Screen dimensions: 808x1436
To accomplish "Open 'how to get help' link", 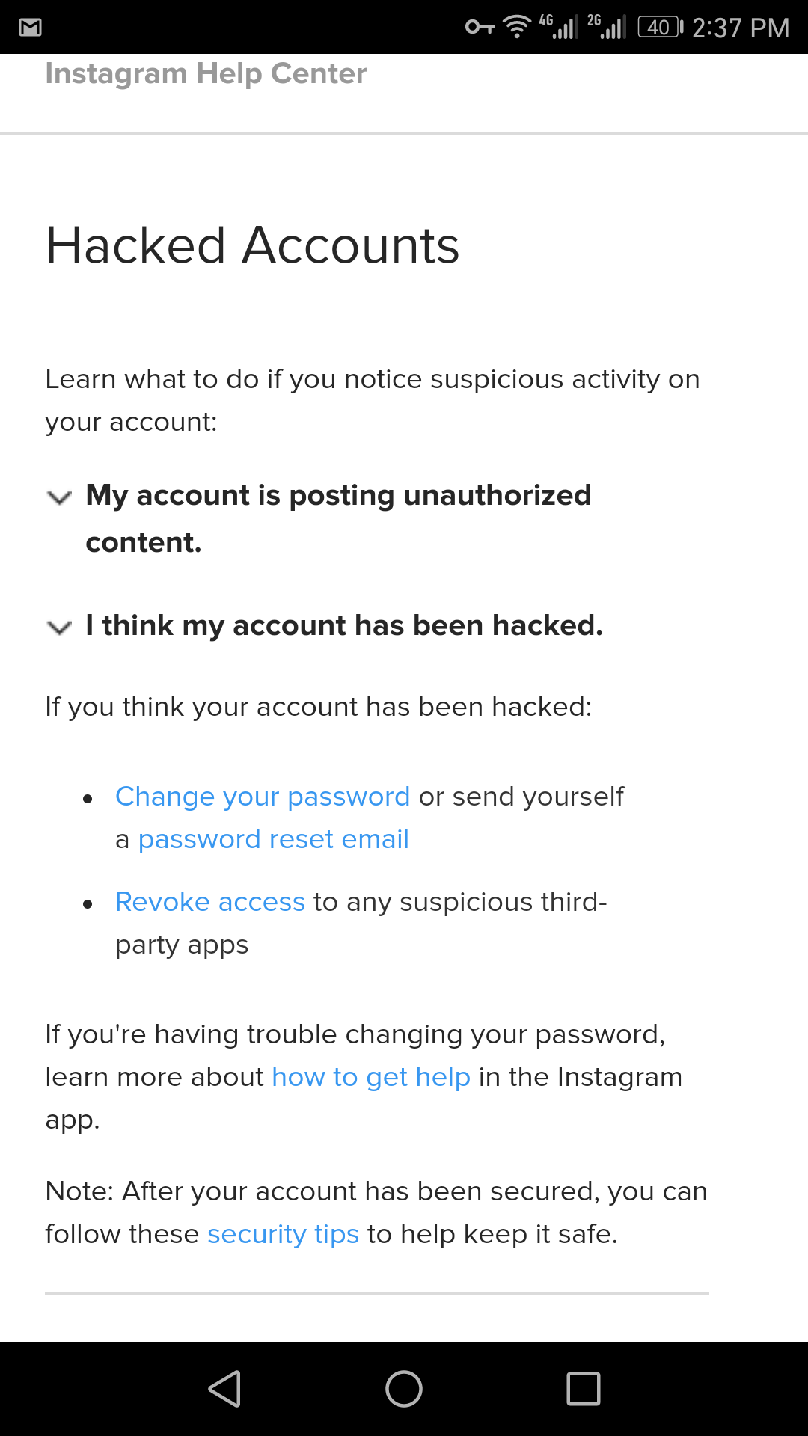I will [371, 1077].
